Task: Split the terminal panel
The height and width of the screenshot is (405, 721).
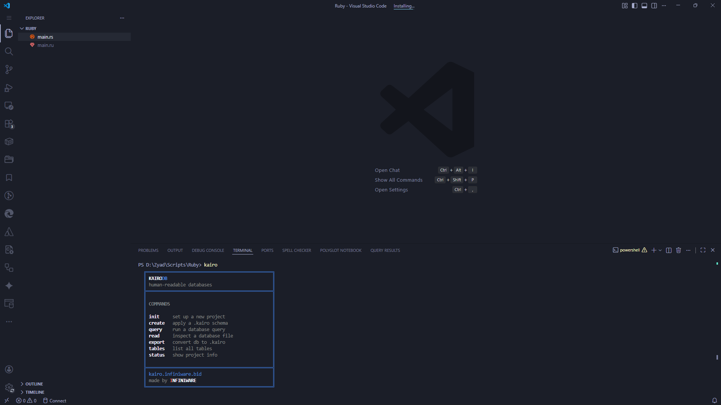Action: click(x=669, y=250)
